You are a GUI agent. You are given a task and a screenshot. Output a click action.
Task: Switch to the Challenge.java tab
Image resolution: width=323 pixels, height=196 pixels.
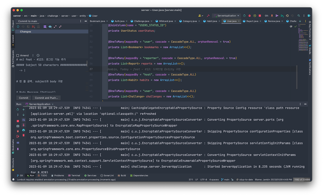(141, 21)
